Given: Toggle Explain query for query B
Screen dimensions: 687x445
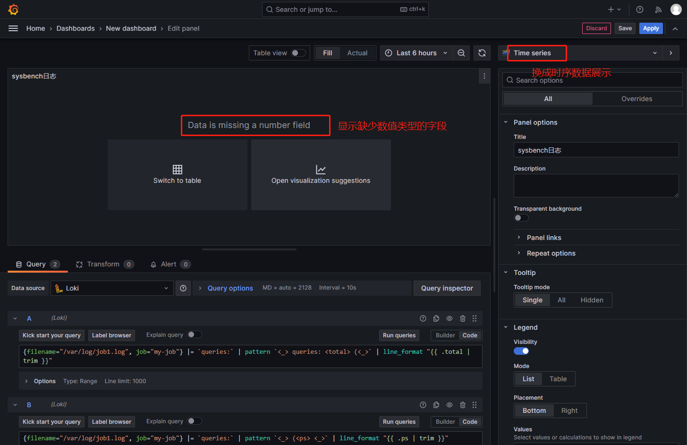Looking at the screenshot, I should [195, 421].
